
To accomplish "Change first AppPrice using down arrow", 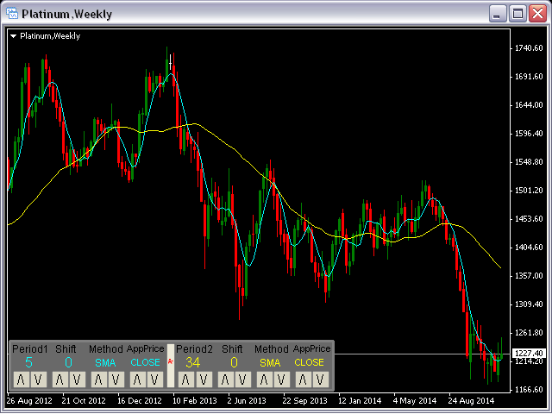I will [x=154, y=379].
